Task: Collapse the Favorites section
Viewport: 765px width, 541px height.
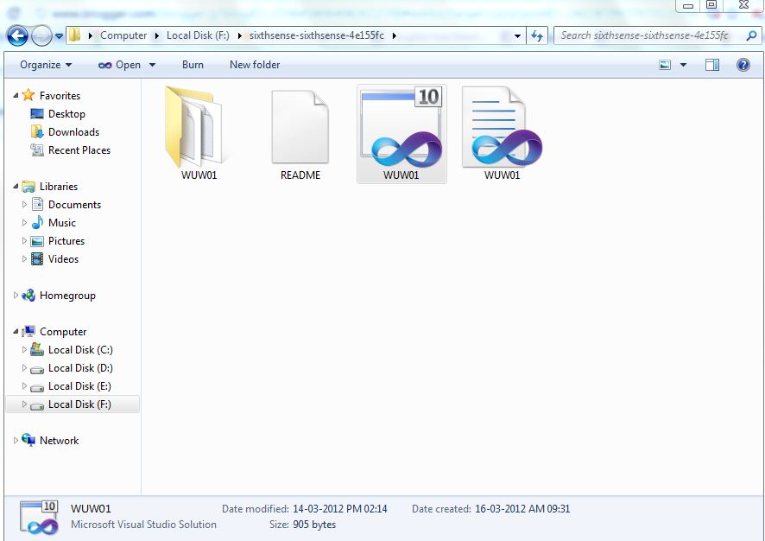Action: [x=16, y=96]
